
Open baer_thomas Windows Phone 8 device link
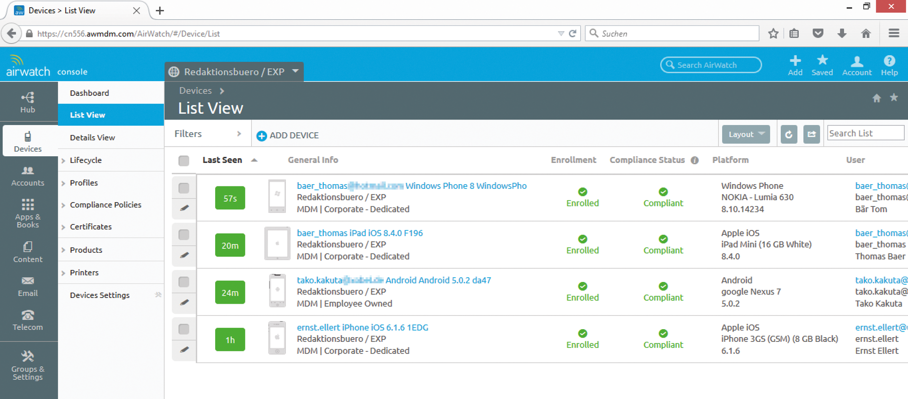411,186
